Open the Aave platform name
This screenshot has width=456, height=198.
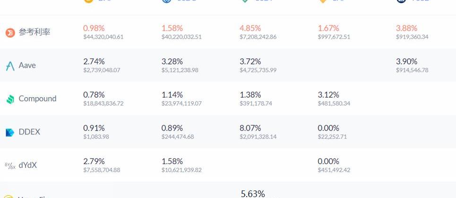click(x=27, y=66)
